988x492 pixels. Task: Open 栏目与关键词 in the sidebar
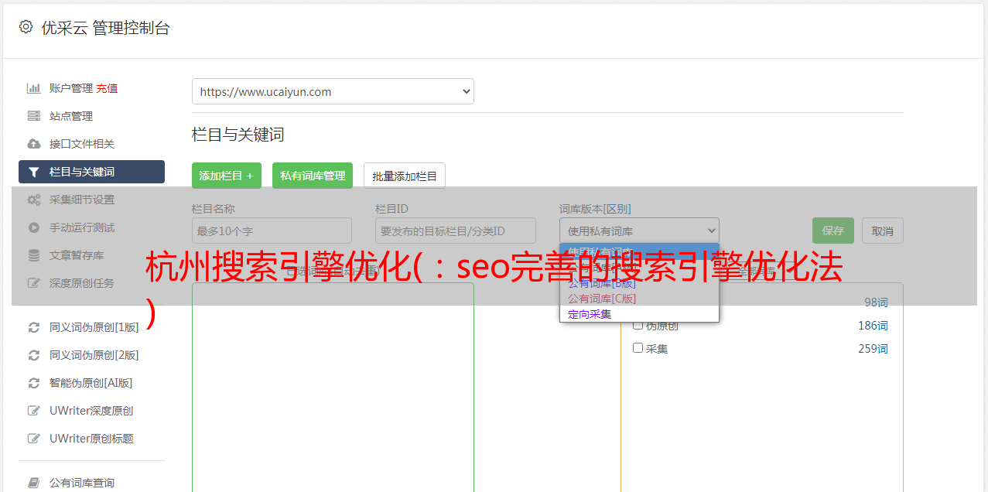coord(91,172)
